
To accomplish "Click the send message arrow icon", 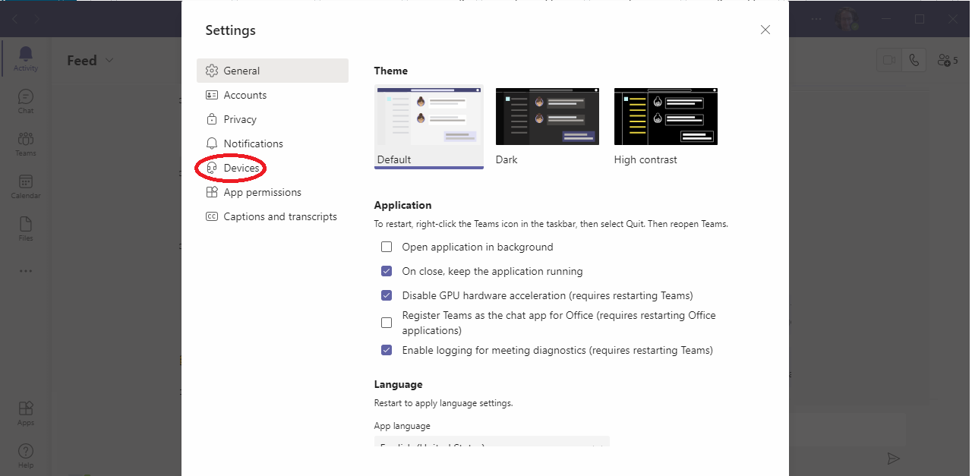I will (x=894, y=458).
